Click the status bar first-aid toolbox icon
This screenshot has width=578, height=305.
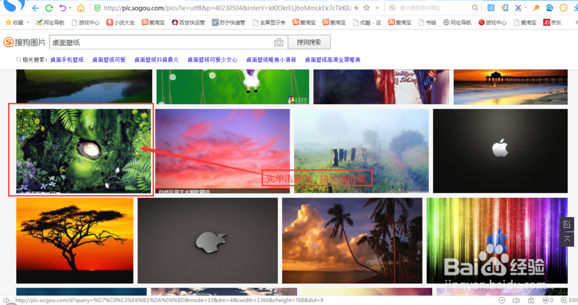(531, 300)
